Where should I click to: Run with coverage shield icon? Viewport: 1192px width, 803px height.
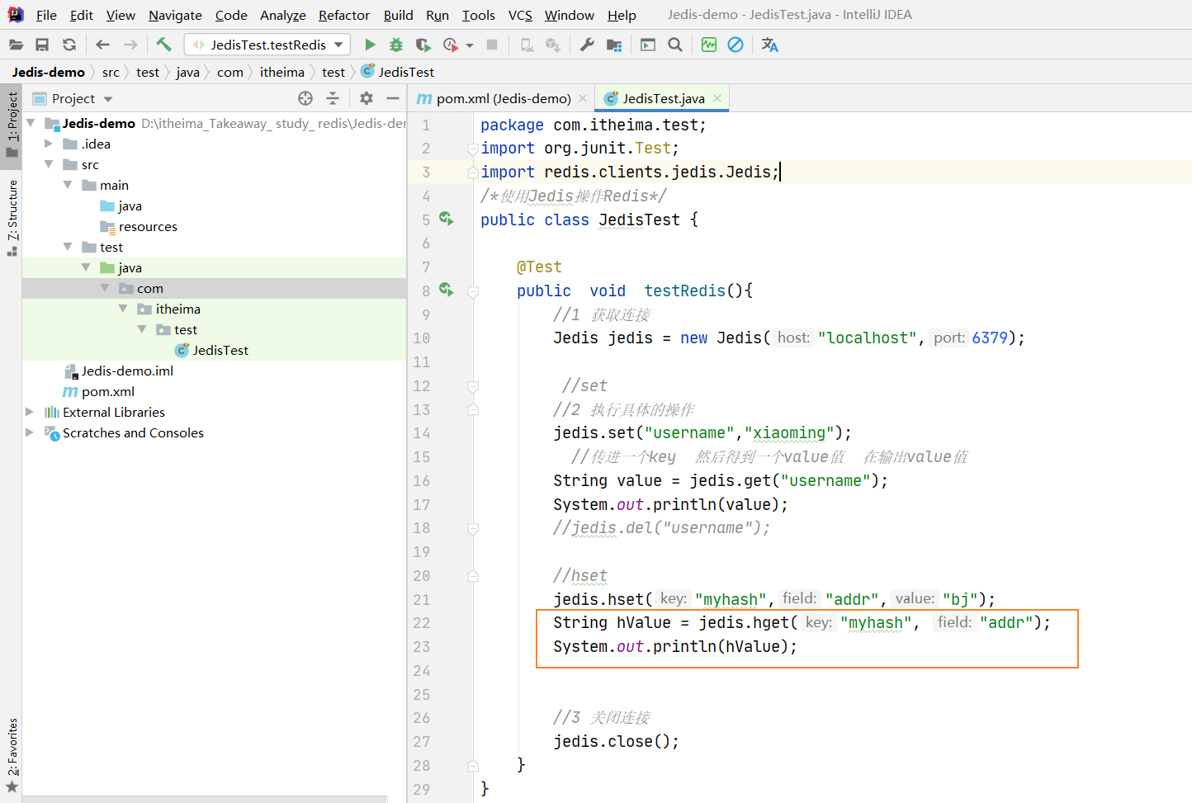[423, 45]
